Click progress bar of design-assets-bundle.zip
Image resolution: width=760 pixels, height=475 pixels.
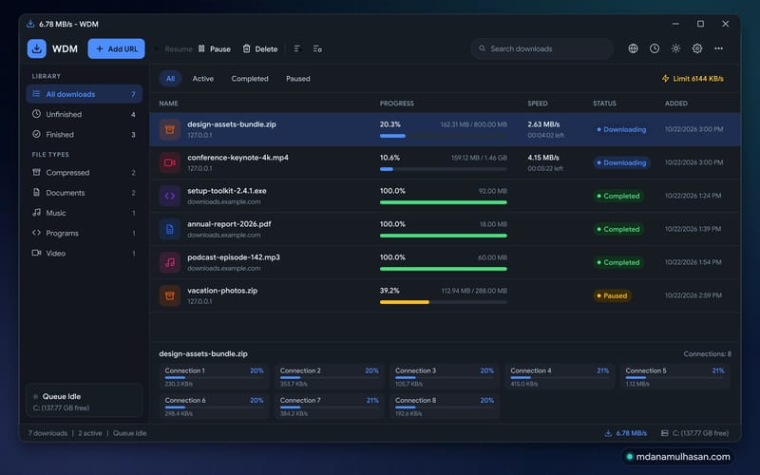pos(444,136)
